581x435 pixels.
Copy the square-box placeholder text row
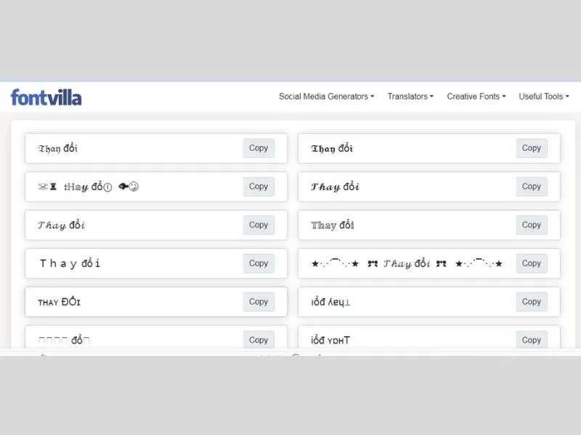[x=259, y=339]
